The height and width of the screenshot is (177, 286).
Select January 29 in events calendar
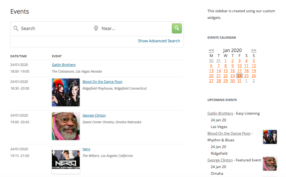click(x=225, y=81)
